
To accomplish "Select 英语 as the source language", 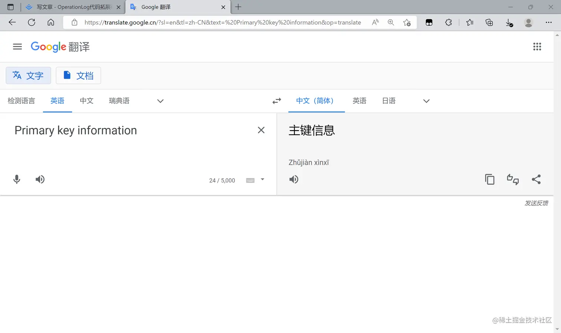I will pyautogui.click(x=58, y=101).
